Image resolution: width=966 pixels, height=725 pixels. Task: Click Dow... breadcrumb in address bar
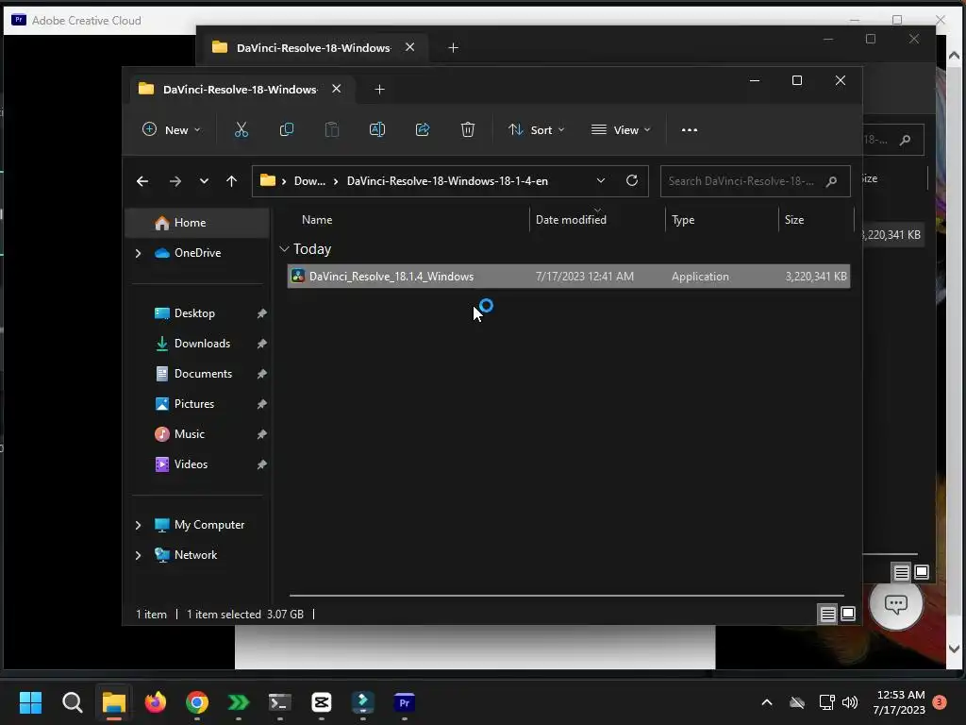click(309, 181)
